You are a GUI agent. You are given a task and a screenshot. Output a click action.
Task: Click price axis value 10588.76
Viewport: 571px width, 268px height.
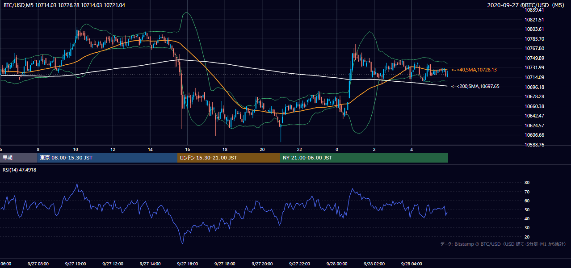[534, 145]
